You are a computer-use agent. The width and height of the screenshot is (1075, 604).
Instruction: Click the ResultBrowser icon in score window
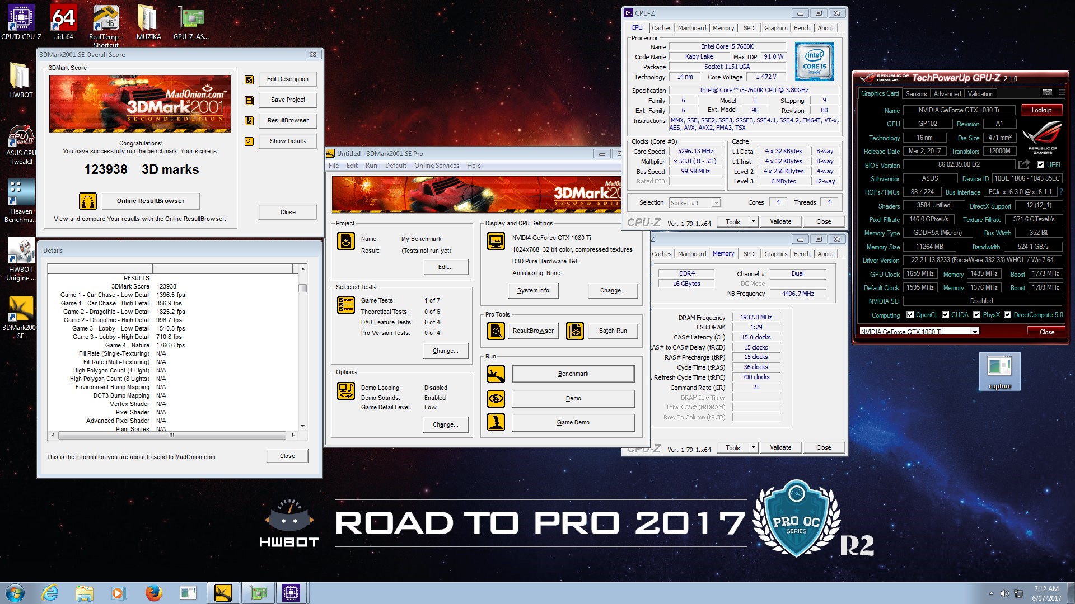pyautogui.click(x=249, y=121)
